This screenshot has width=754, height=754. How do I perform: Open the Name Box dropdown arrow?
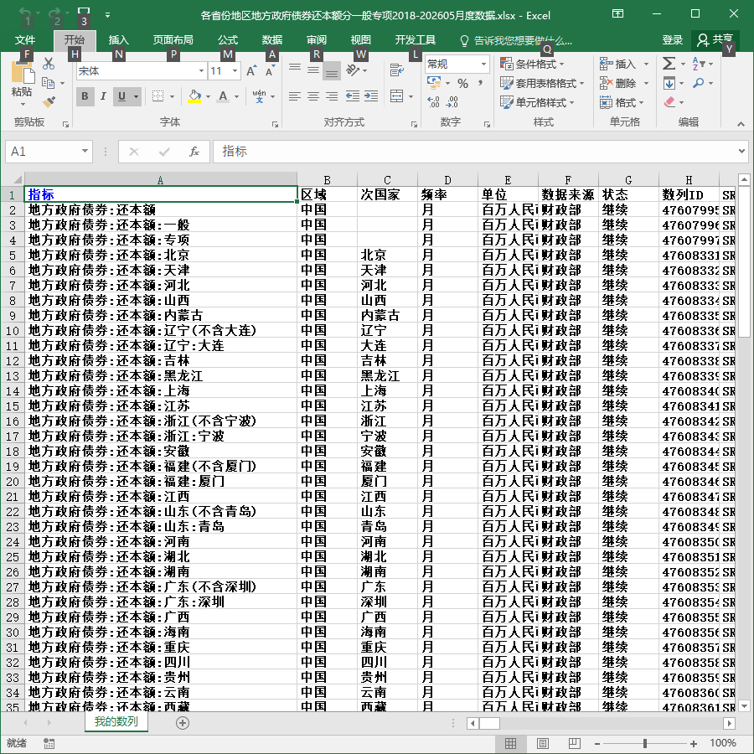(85, 152)
